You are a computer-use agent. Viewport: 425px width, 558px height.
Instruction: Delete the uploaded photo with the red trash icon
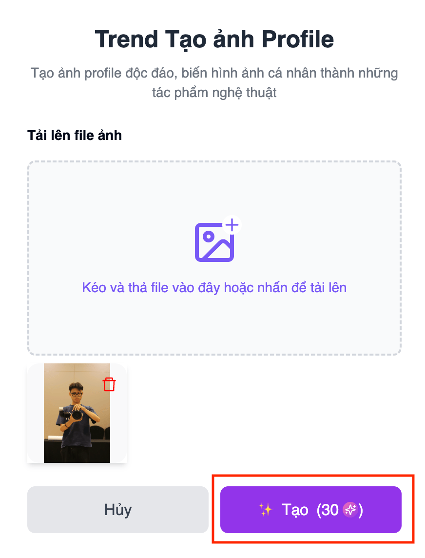pyautogui.click(x=109, y=384)
